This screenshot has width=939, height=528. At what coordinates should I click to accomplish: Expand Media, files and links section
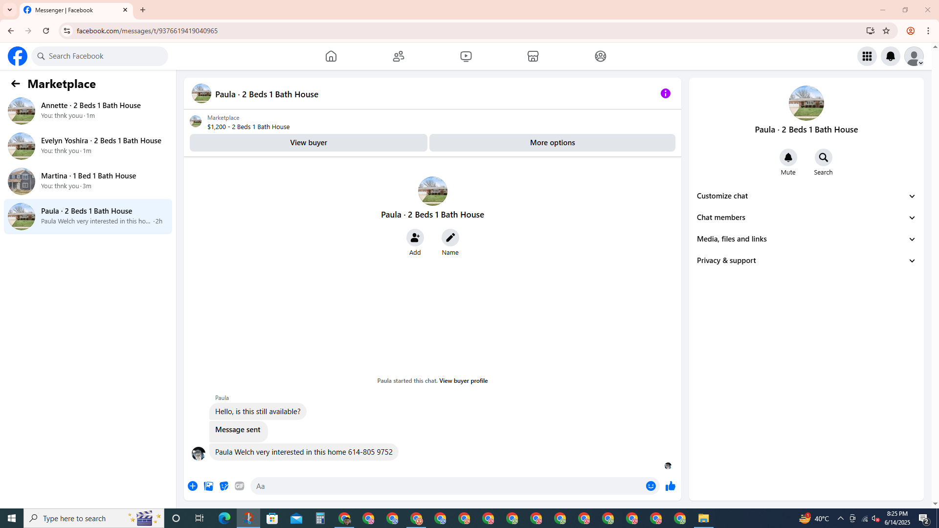[806, 239]
